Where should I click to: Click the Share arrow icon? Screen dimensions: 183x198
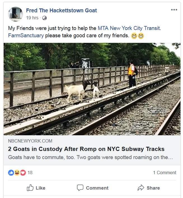(x=141, y=188)
